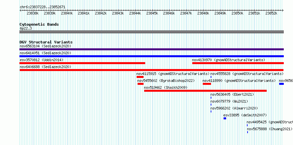Select the dark purple nsv6563104 variant bar
Image resolution: width=293 pixels, height=145 pixels.
click(x=151, y=49)
